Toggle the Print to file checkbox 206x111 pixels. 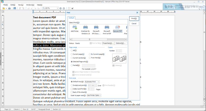click(91, 43)
